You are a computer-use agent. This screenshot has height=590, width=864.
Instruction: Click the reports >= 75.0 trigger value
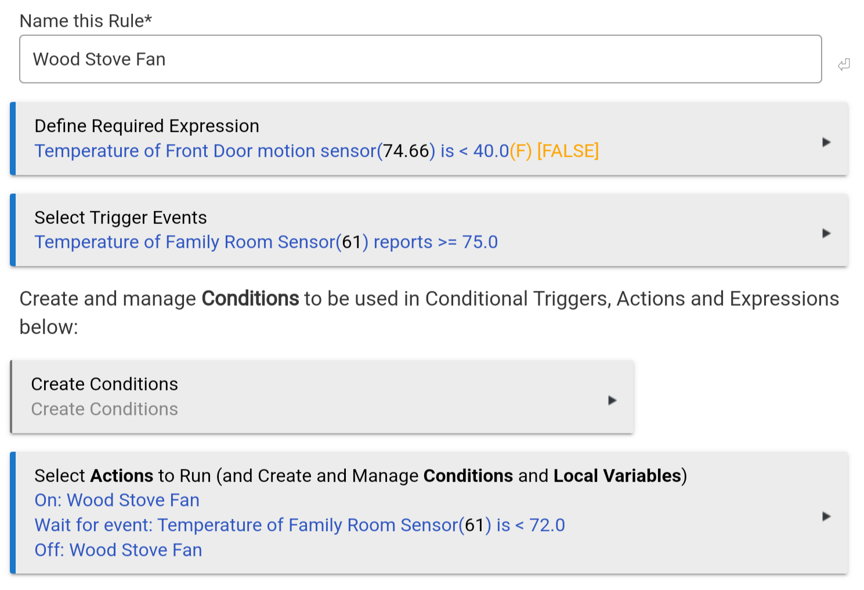point(436,242)
